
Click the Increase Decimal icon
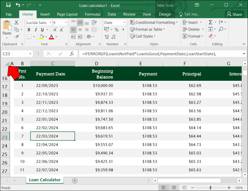(107, 37)
